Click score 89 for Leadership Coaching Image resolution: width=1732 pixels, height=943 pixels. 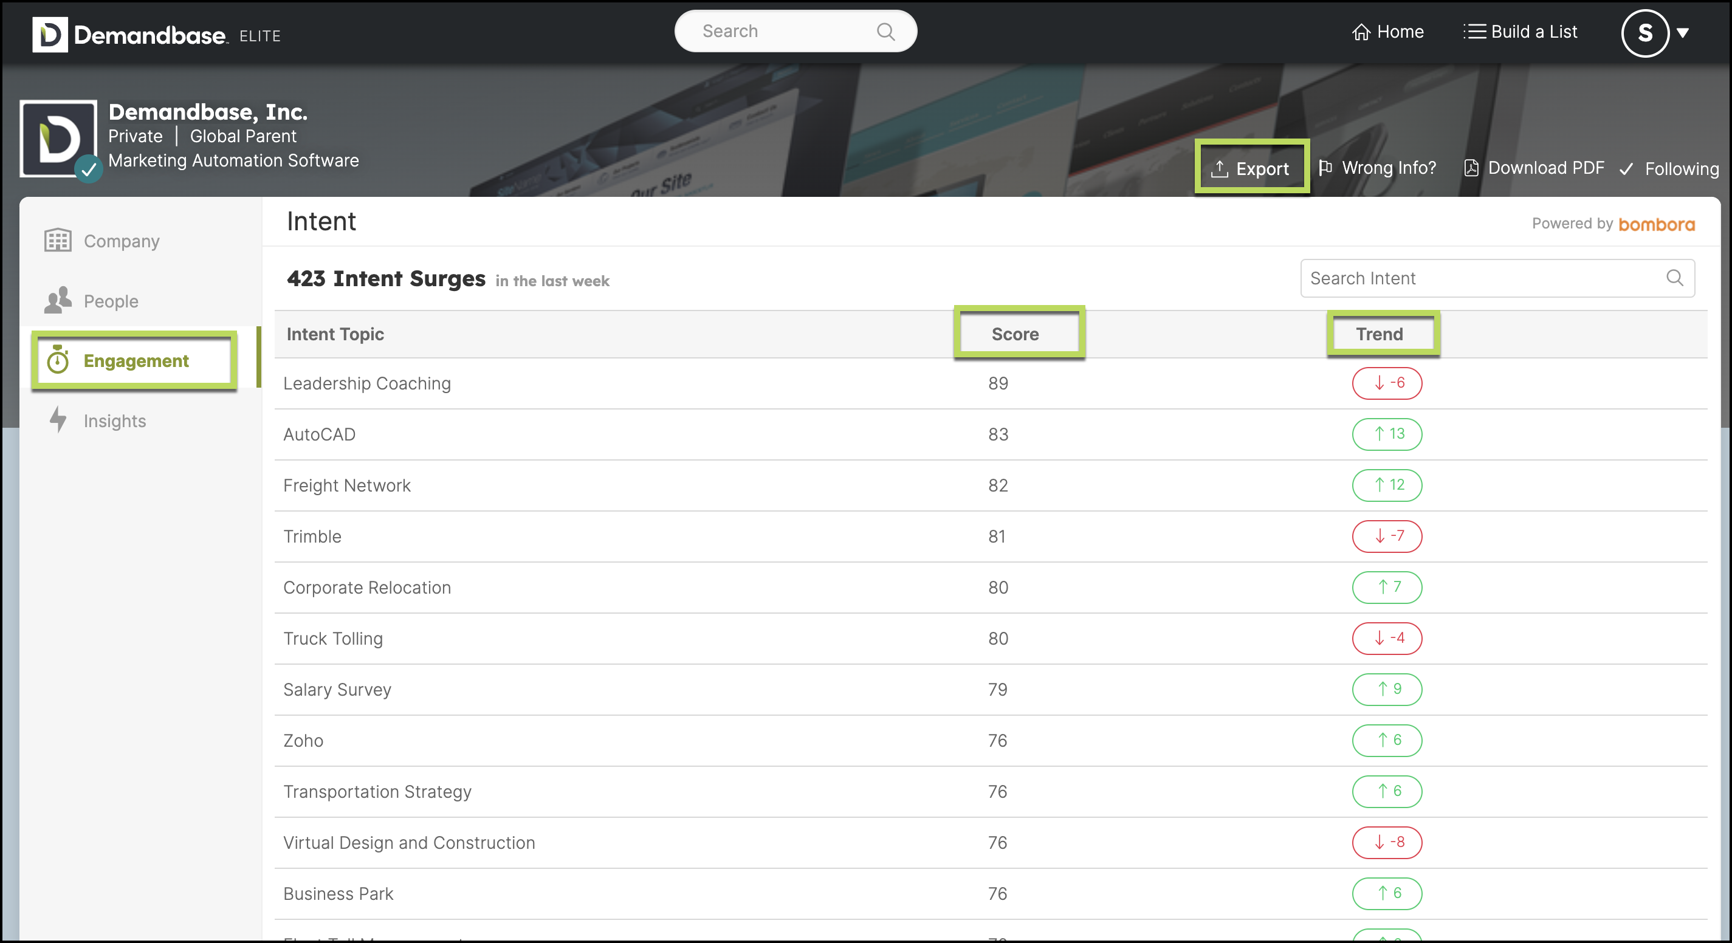click(x=998, y=383)
